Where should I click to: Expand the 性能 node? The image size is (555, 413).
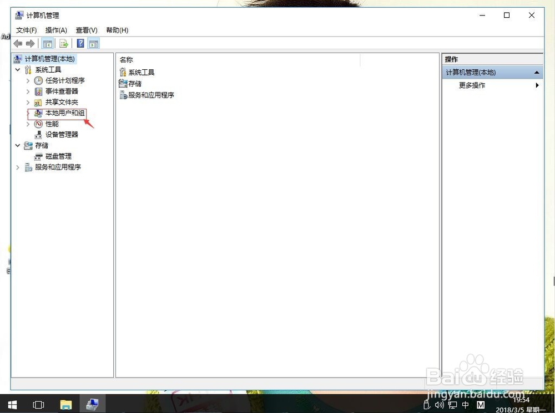pyautogui.click(x=28, y=124)
